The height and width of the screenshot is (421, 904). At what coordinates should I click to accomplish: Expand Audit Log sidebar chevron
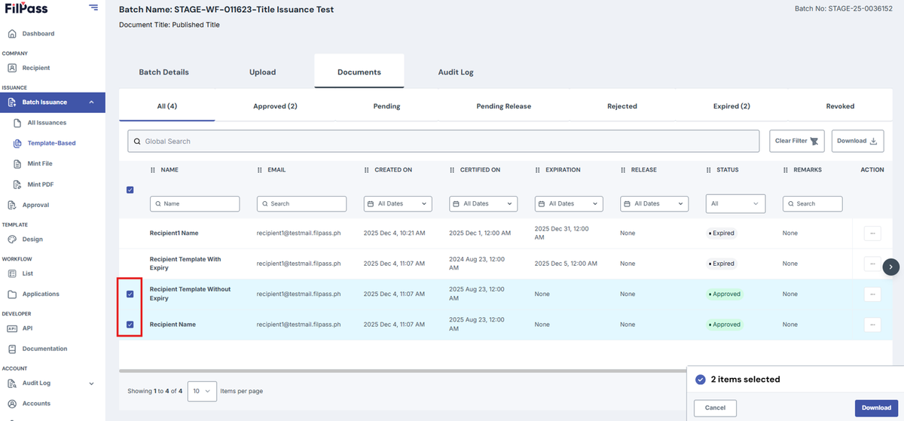click(x=92, y=383)
